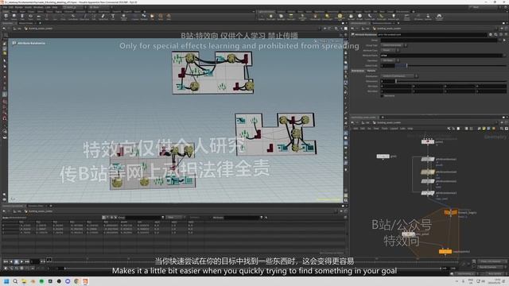
Task: Select the File shelf tool
Action: point(152,17)
